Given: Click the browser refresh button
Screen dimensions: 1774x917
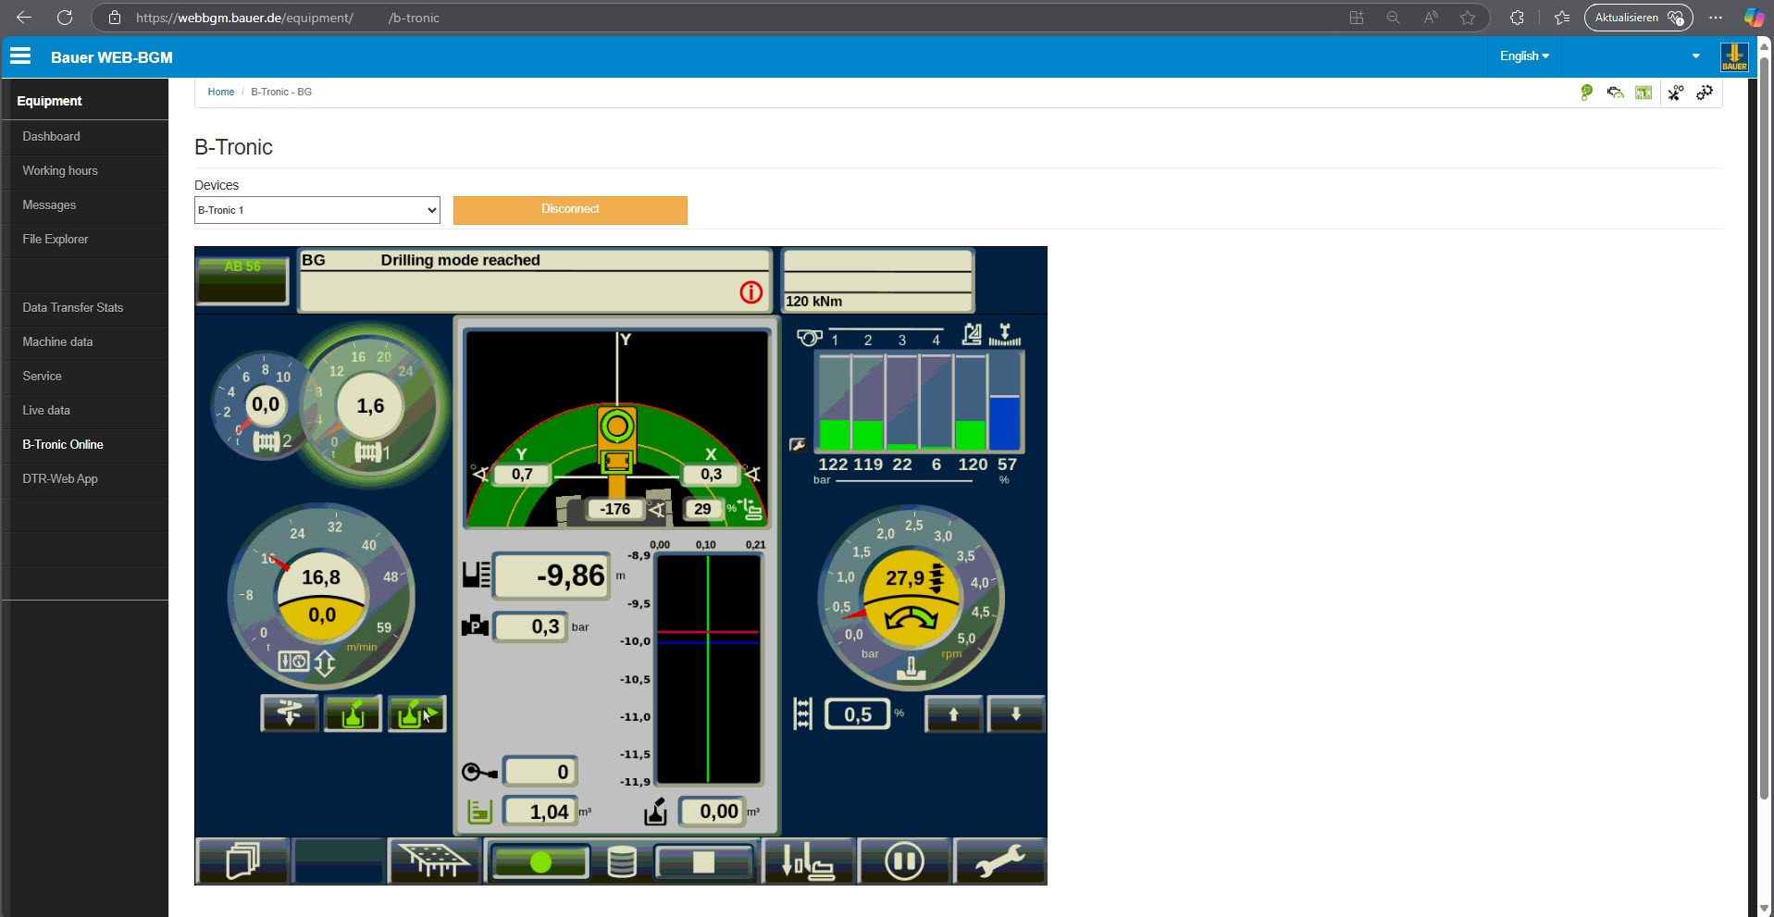Looking at the screenshot, I should pos(65,18).
